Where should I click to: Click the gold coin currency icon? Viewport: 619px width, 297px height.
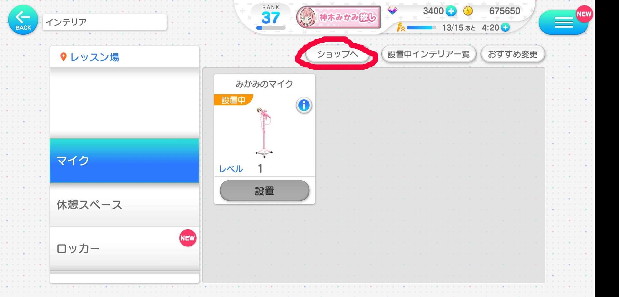[468, 11]
